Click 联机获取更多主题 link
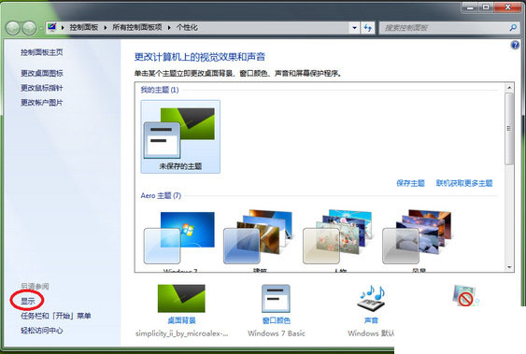The image size is (526, 354). [464, 183]
